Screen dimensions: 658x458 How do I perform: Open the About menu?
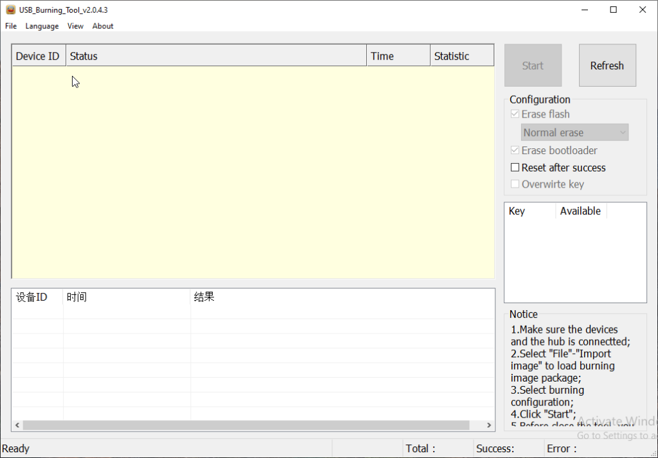[103, 26]
